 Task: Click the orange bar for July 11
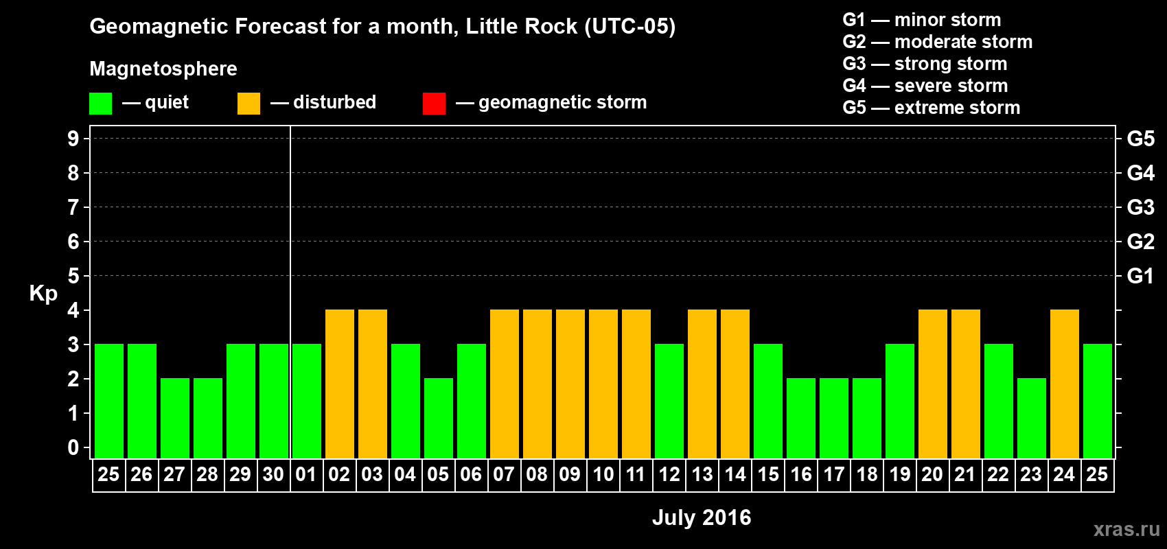636,384
